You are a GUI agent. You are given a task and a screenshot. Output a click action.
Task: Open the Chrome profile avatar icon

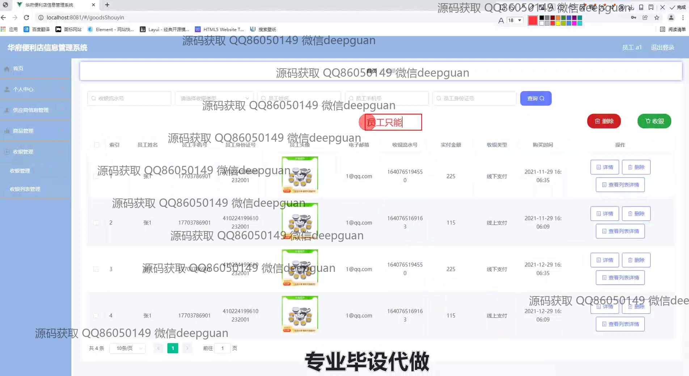[x=671, y=17]
